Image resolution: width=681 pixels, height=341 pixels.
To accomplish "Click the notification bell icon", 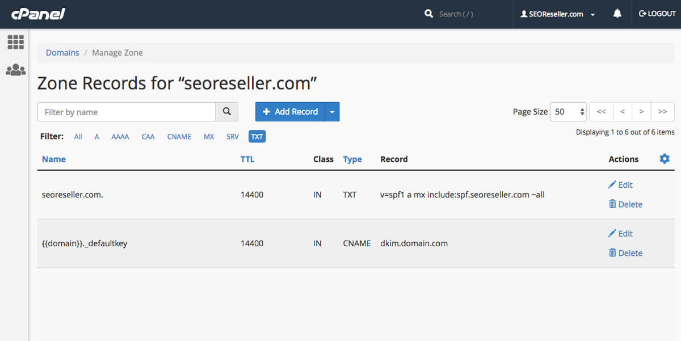I will [x=617, y=14].
